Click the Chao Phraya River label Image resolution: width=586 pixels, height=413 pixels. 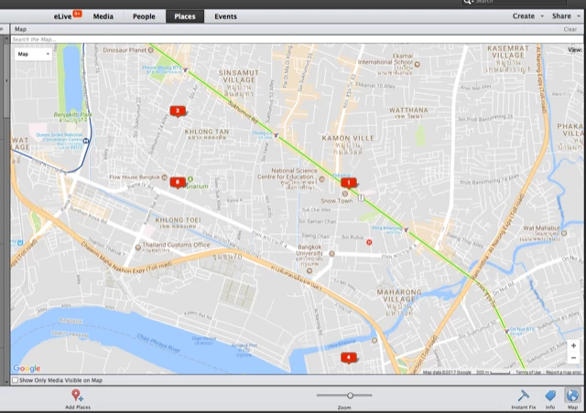(158, 344)
